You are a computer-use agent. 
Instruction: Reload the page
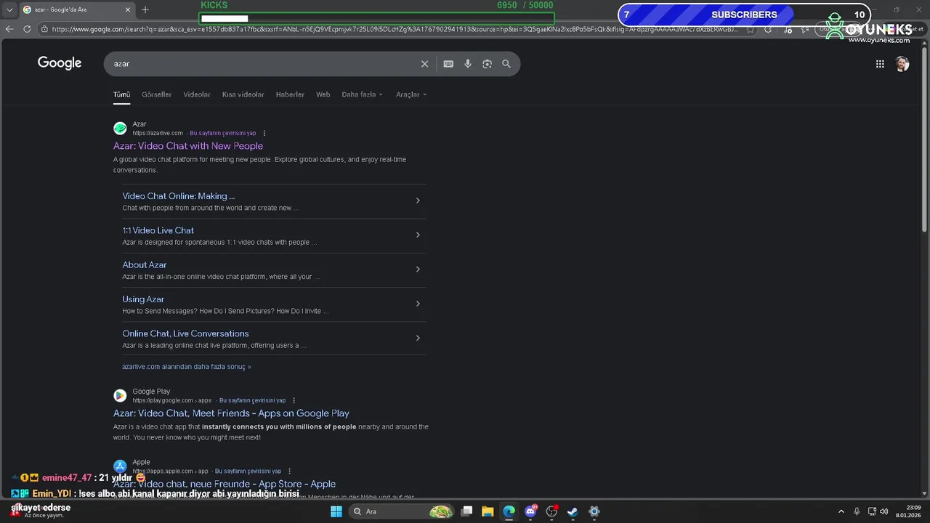pyautogui.click(x=27, y=29)
